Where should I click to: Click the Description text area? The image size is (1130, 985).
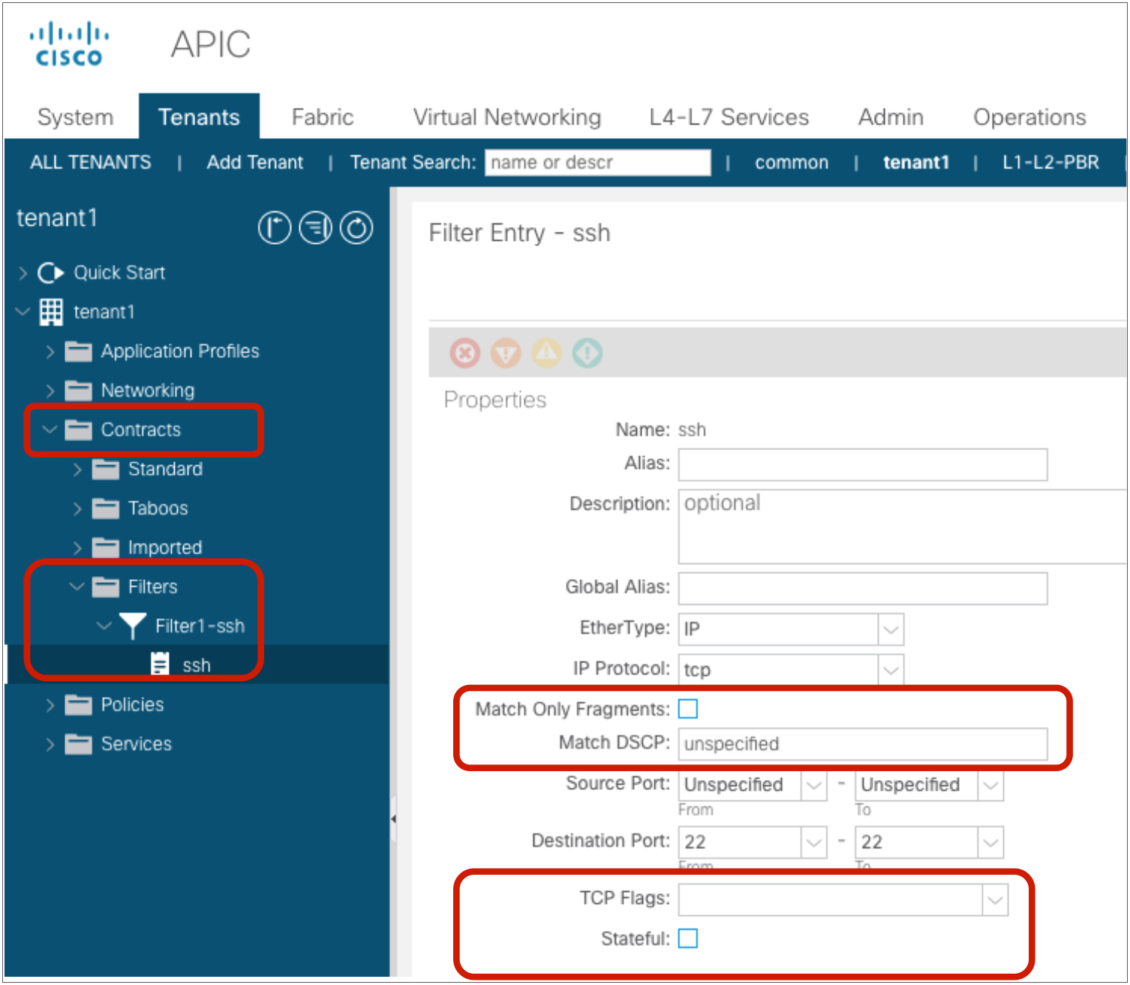pos(903,526)
